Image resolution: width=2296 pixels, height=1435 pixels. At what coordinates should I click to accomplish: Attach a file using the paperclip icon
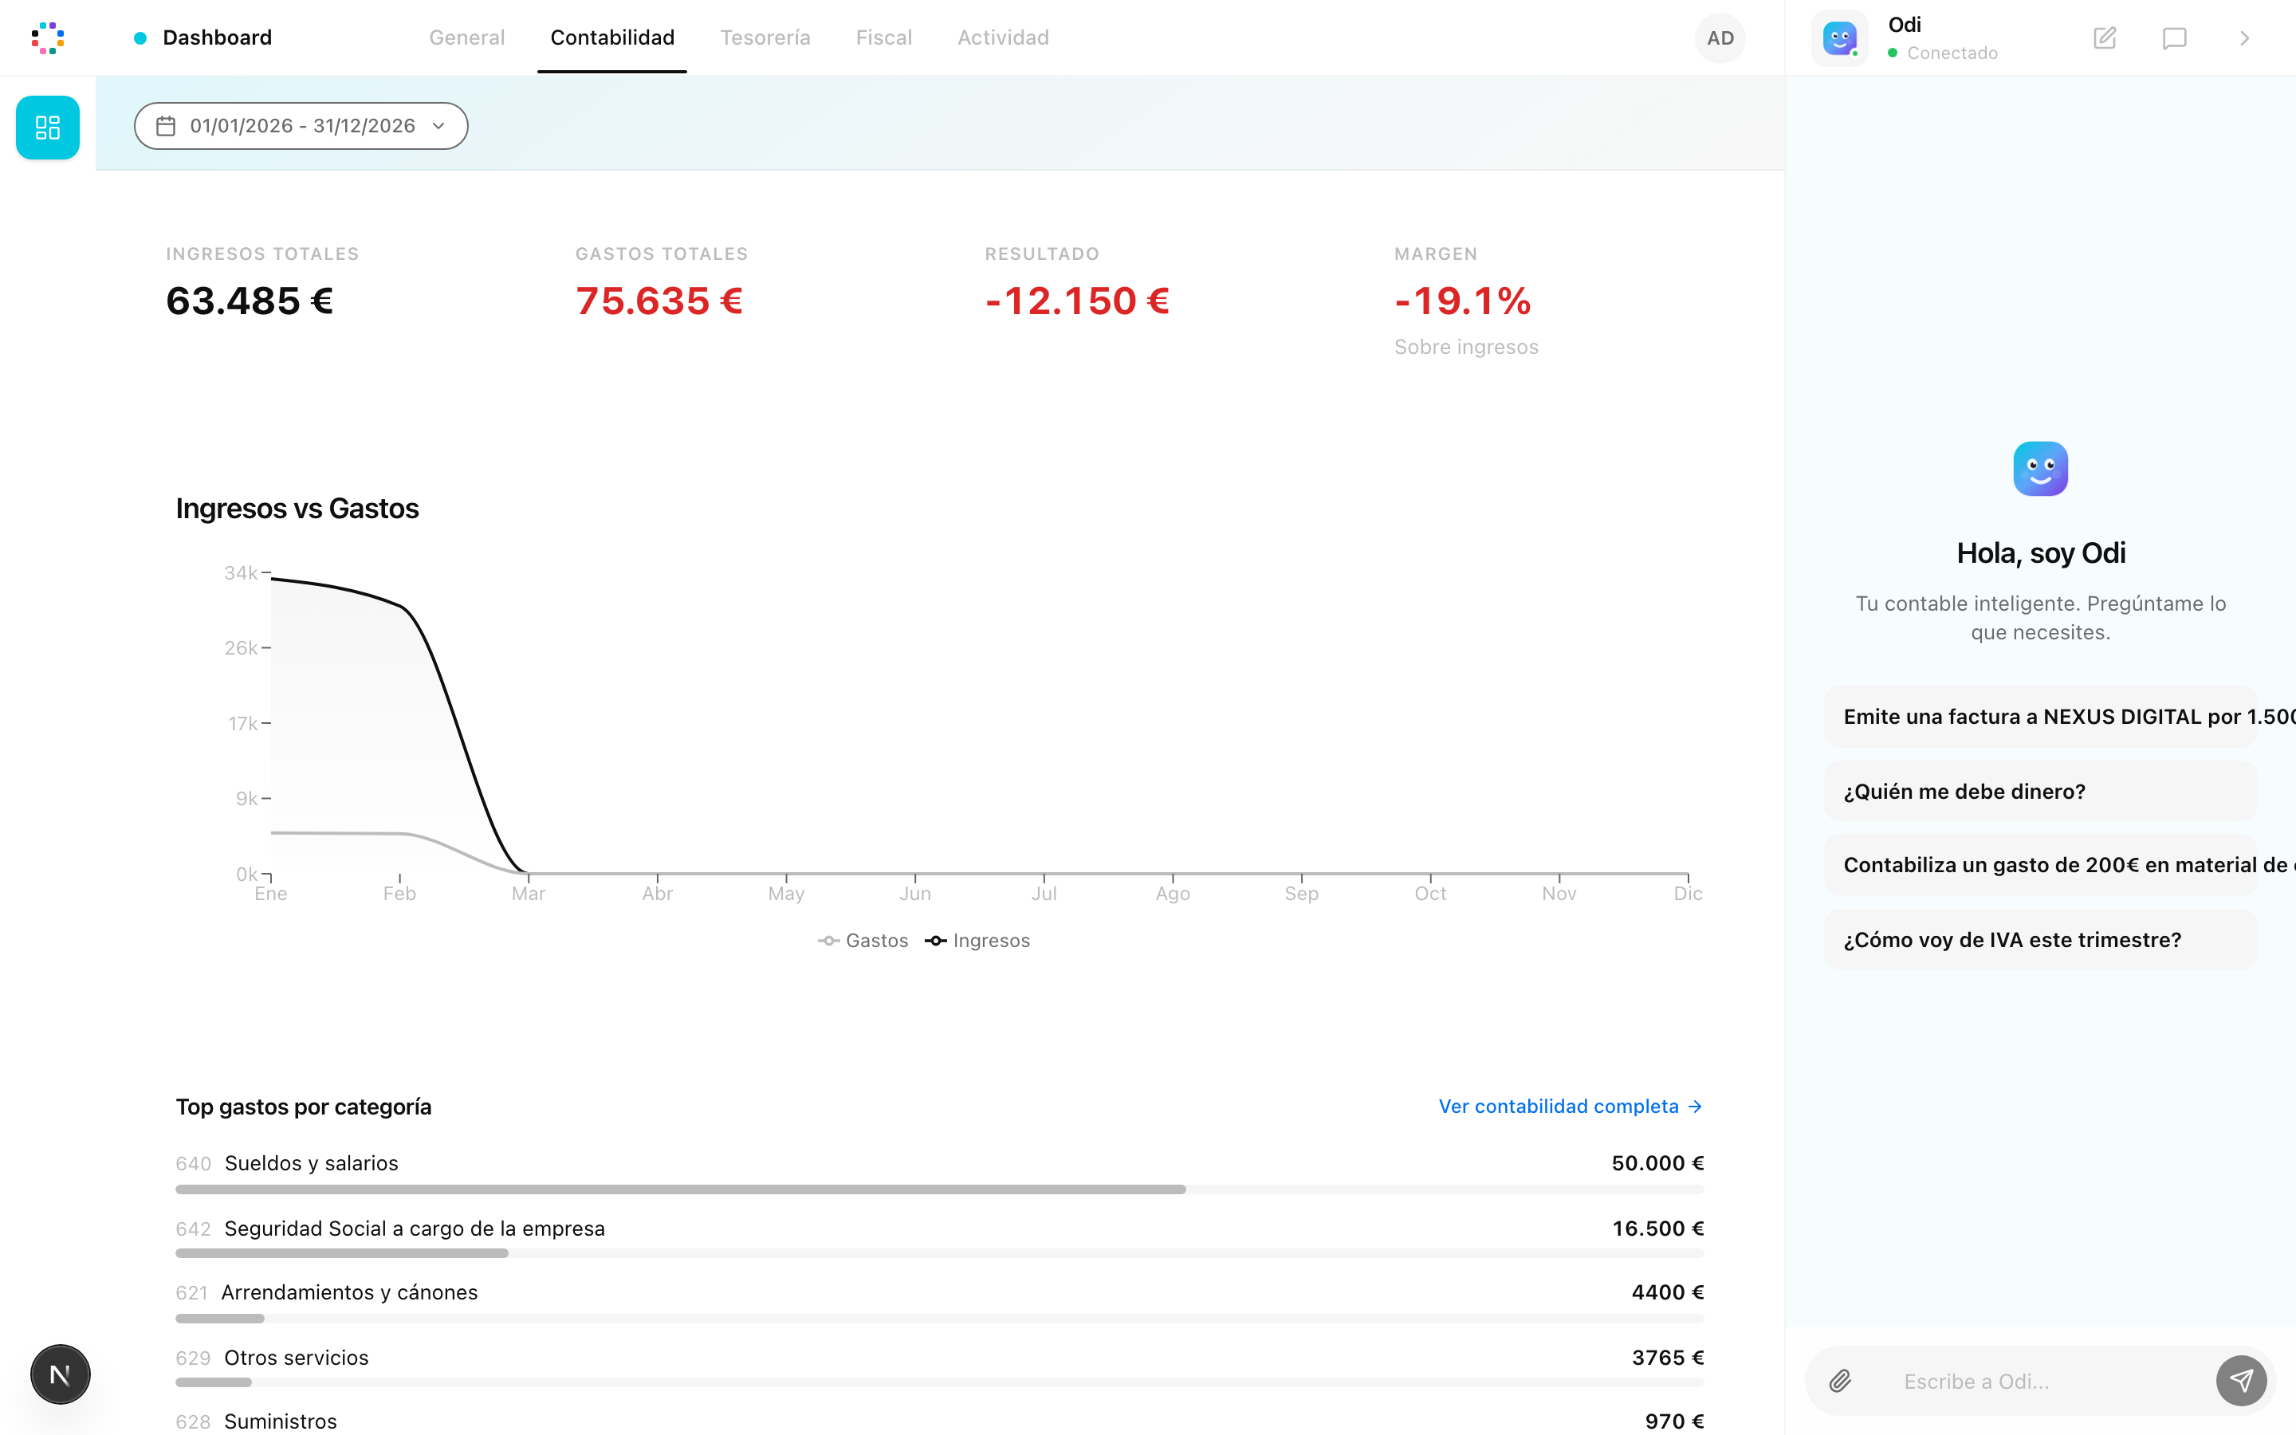pyautogui.click(x=1842, y=1381)
